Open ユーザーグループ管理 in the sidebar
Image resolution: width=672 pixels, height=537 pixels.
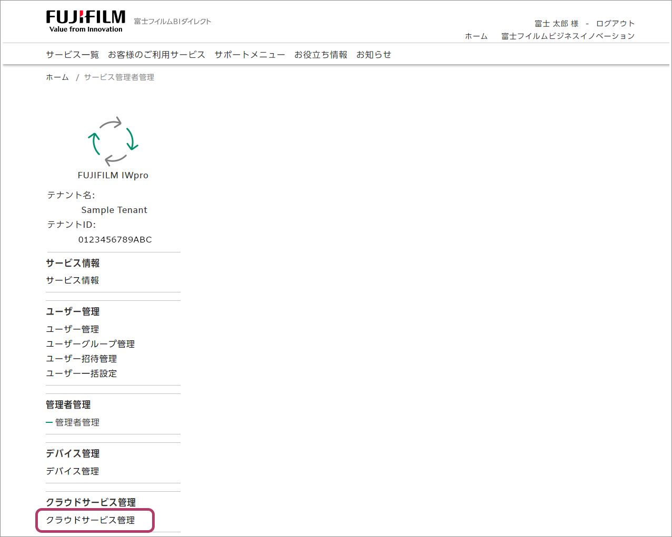(x=91, y=344)
